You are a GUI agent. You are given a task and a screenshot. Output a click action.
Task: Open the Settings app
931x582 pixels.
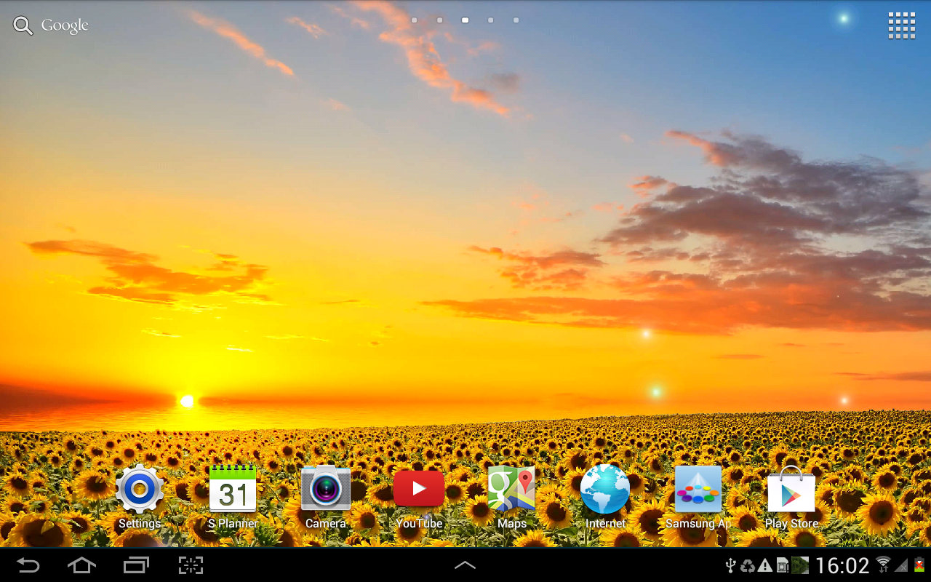(x=140, y=490)
